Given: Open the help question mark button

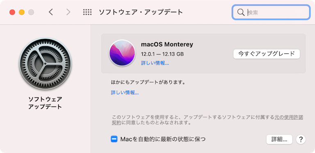Looking at the screenshot, I should (301, 139).
